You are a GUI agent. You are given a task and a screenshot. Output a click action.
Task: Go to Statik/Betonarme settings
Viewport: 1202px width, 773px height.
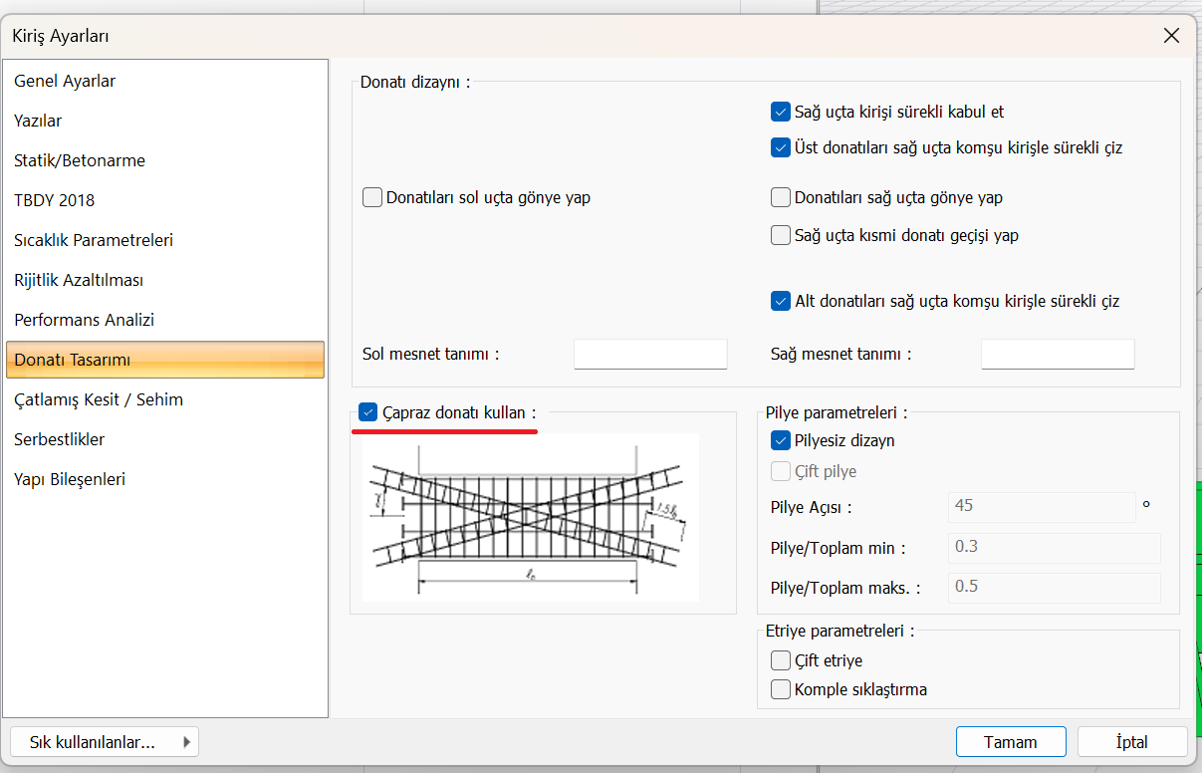tap(80, 160)
